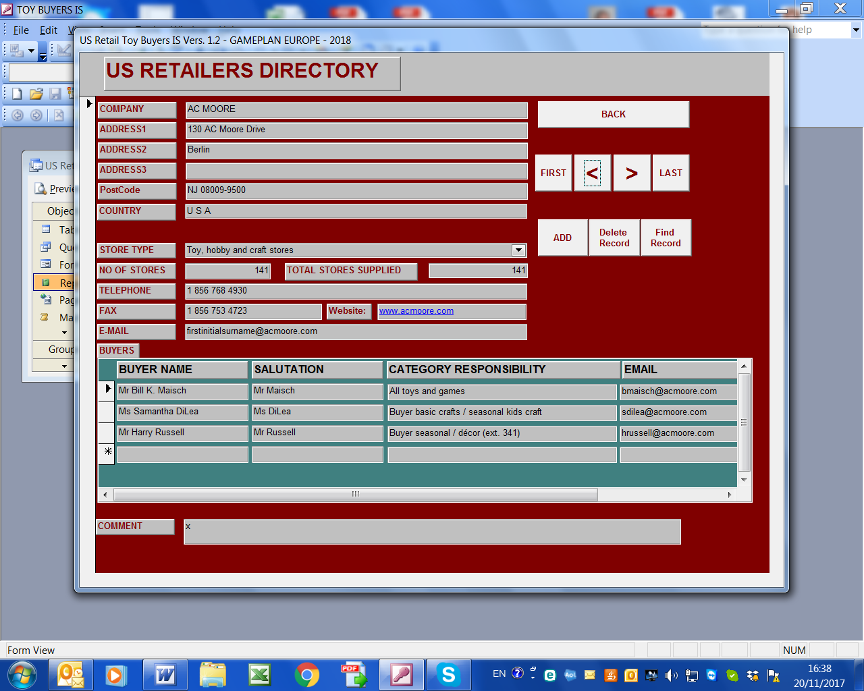The height and width of the screenshot is (691, 864).
Task: Click the back arrow navigation icon
Action: coord(18,115)
